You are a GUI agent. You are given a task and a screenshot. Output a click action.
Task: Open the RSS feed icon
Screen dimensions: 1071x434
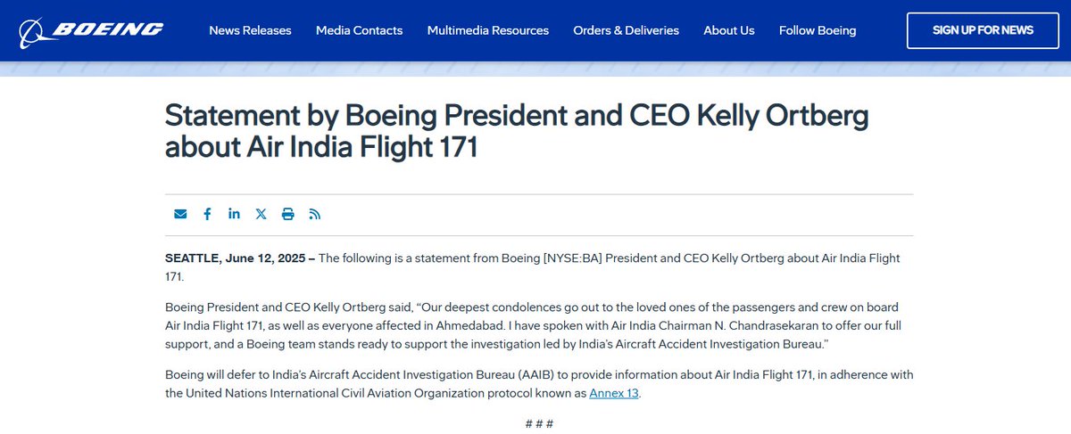tap(314, 214)
